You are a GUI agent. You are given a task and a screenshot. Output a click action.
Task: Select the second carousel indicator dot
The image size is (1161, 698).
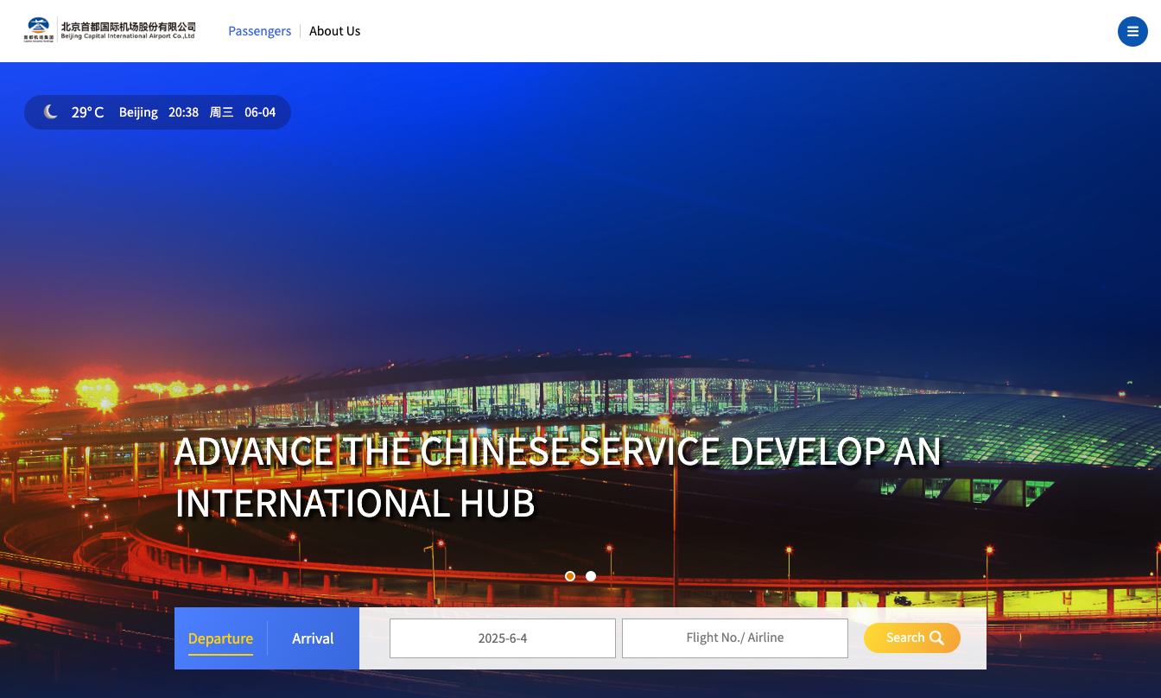[x=591, y=575]
